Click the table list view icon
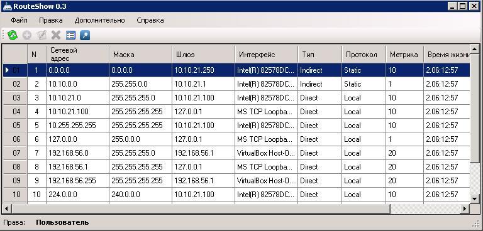This screenshot has height=231, width=483. point(70,35)
